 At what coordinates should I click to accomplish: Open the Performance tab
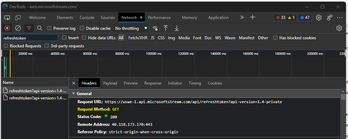(159, 18)
